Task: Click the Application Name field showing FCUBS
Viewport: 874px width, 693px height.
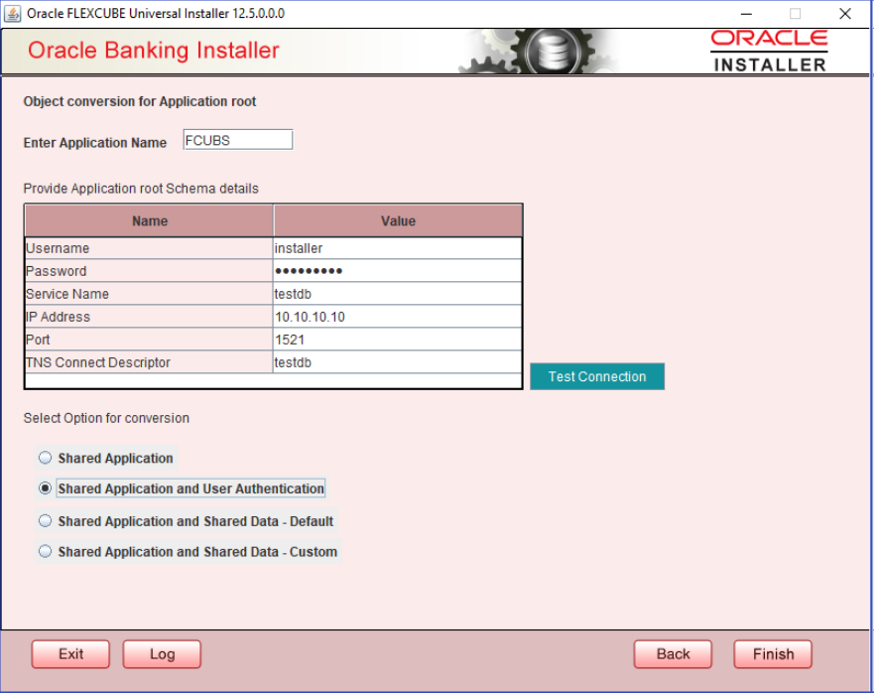Action: click(237, 139)
